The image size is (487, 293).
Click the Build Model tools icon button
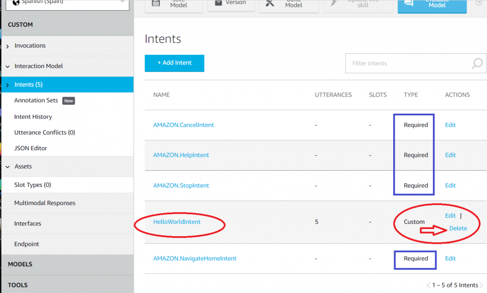(x=289, y=5)
